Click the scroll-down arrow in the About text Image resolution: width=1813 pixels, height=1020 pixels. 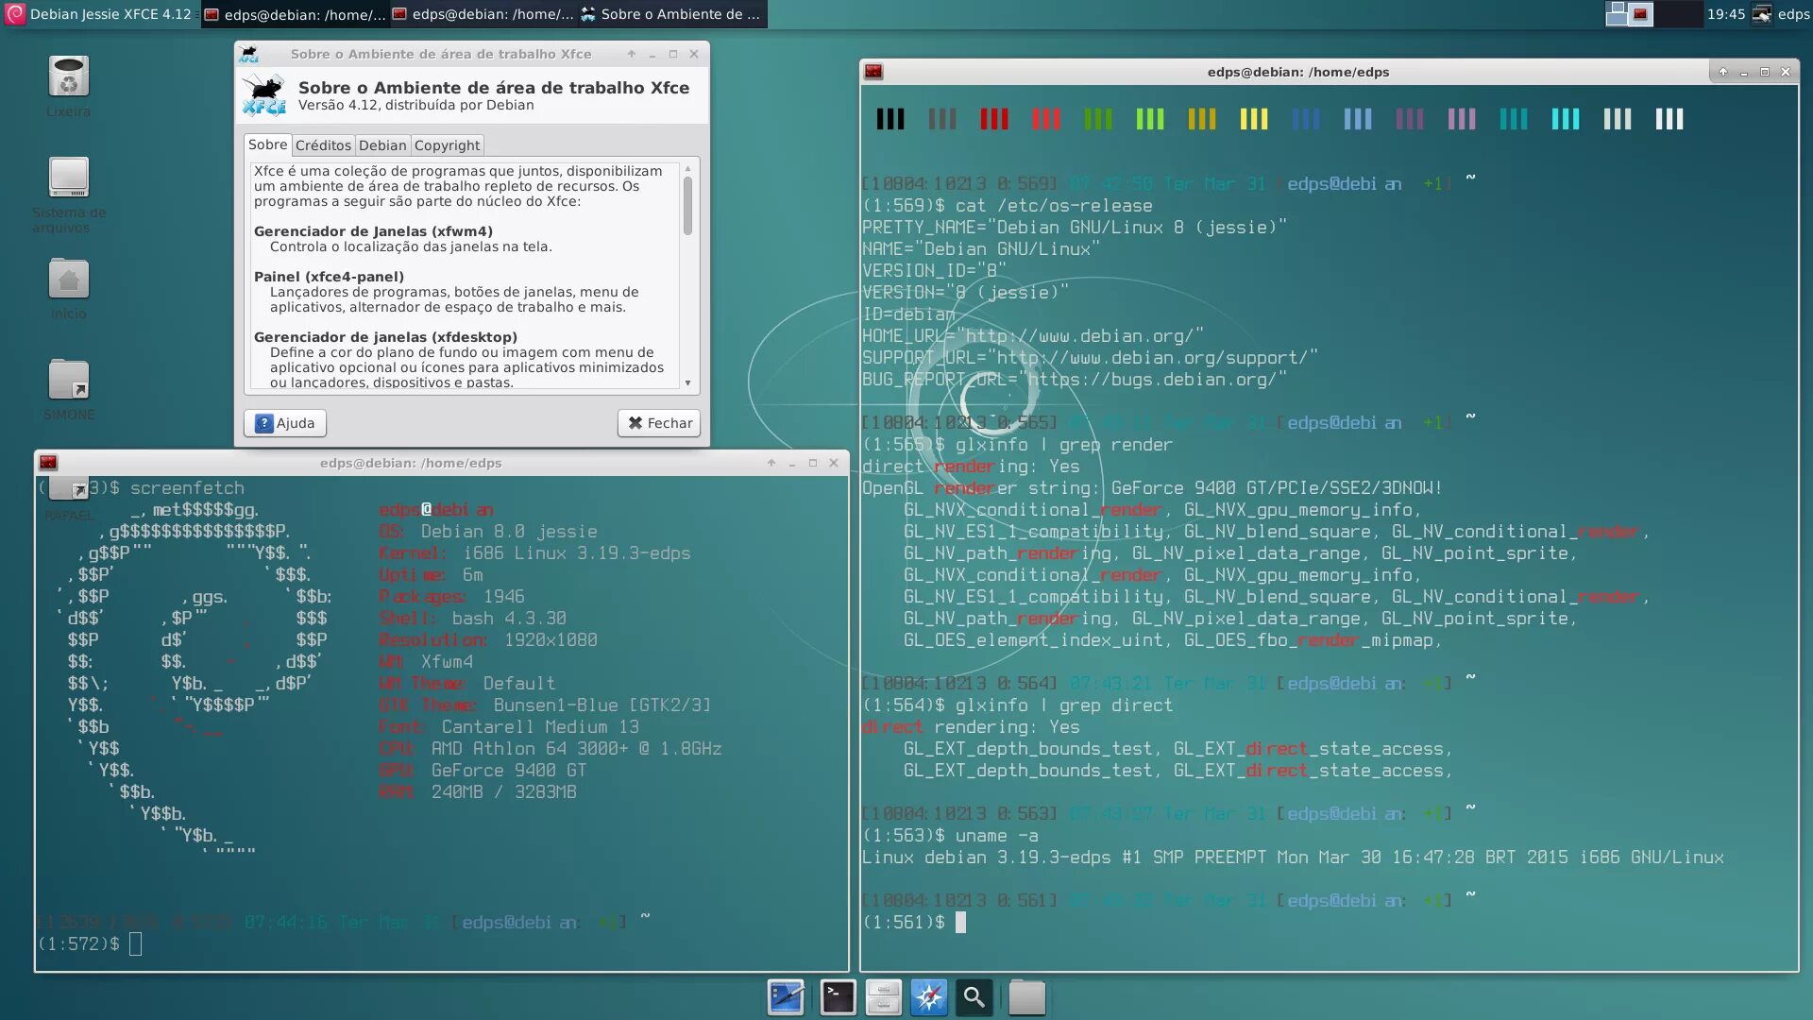pyautogui.click(x=687, y=382)
